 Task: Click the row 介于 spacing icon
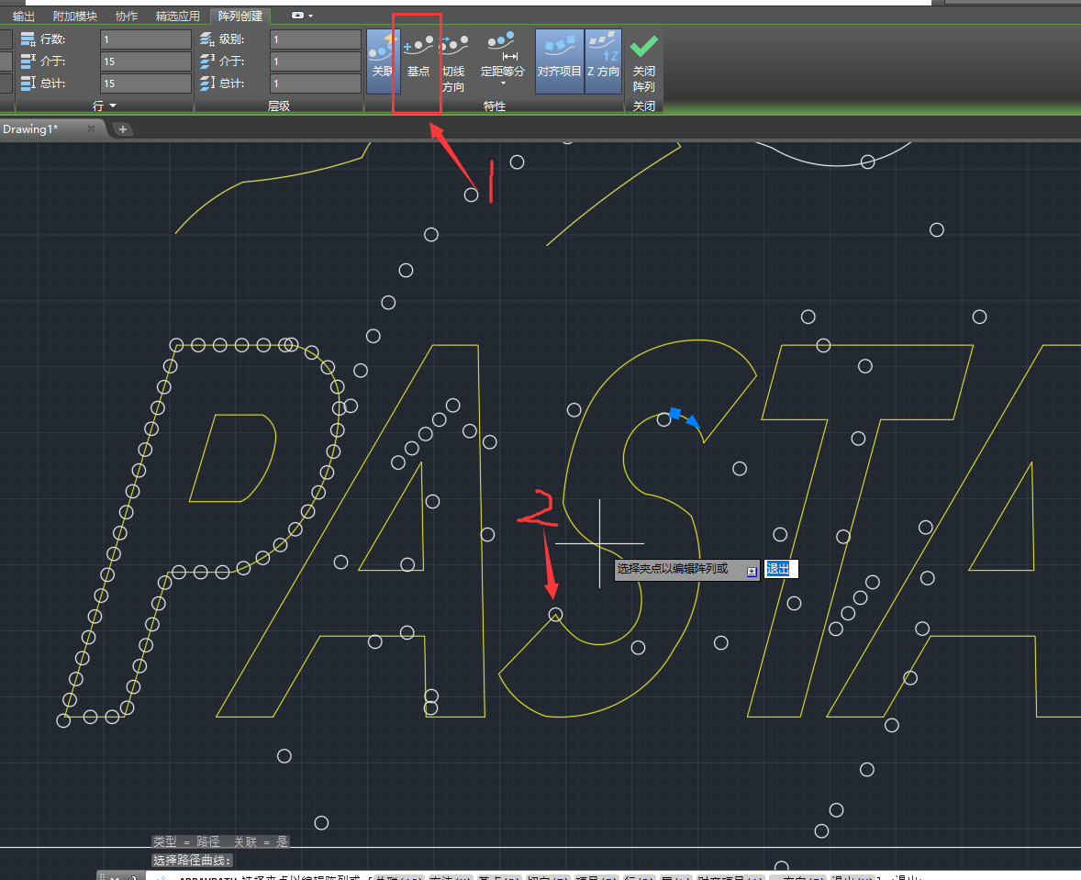pyautogui.click(x=28, y=61)
